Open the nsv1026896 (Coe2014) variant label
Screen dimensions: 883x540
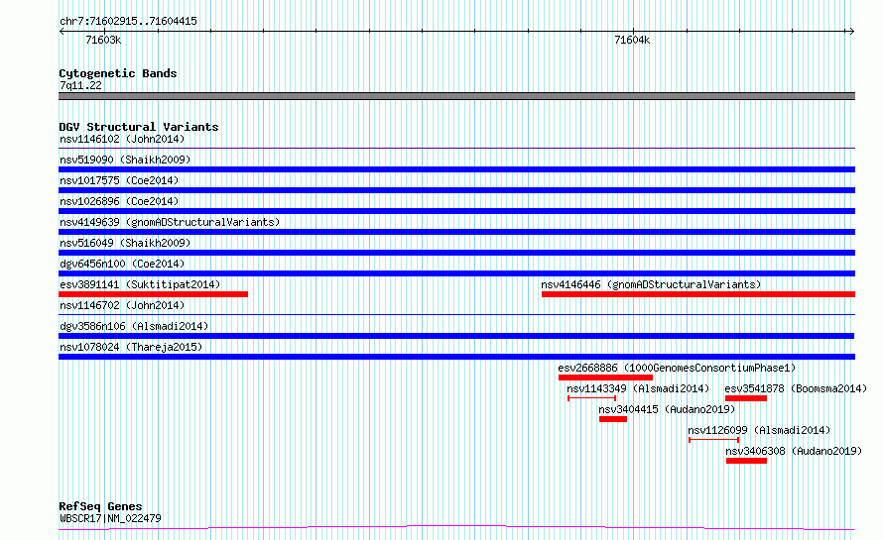point(119,201)
